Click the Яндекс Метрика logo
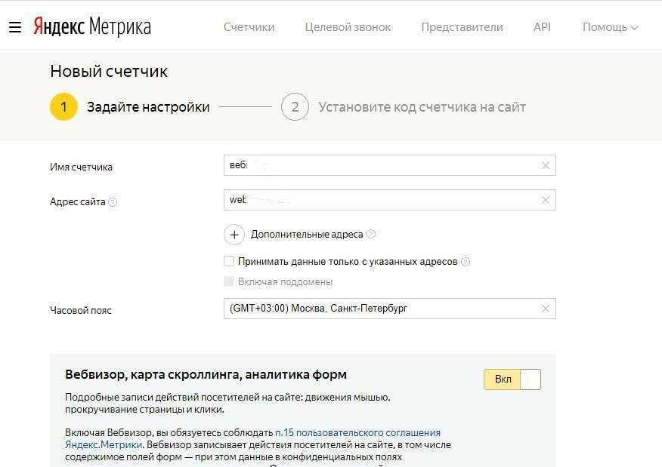This screenshot has height=467, width=662. [91, 27]
